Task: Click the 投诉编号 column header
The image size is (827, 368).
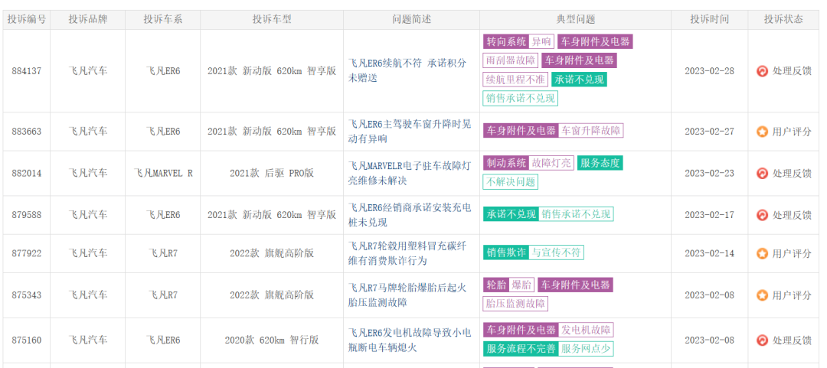Action: (x=26, y=19)
